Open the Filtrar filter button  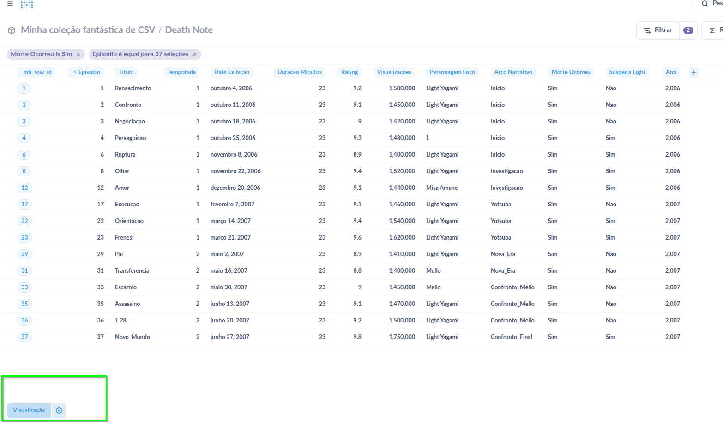(x=658, y=30)
